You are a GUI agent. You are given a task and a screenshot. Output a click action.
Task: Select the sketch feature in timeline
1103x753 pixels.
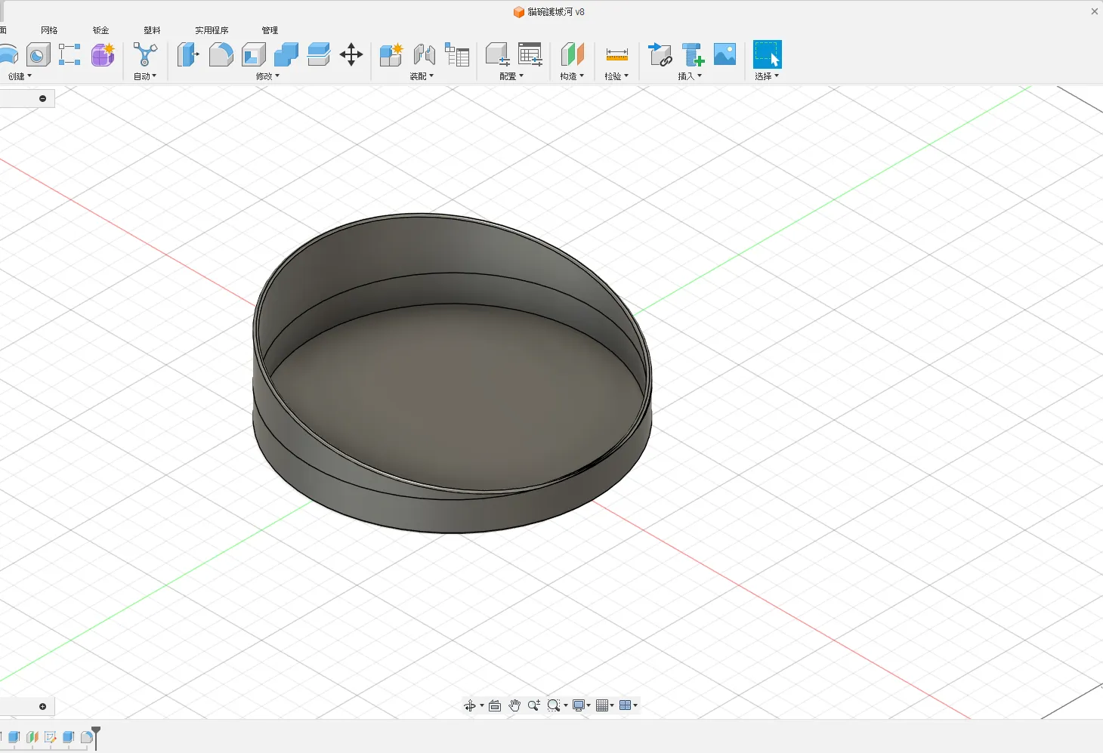coord(50,737)
